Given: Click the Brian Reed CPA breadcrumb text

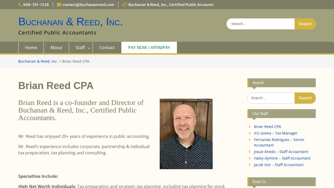Looking at the screenshot, I should coord(76,61).
